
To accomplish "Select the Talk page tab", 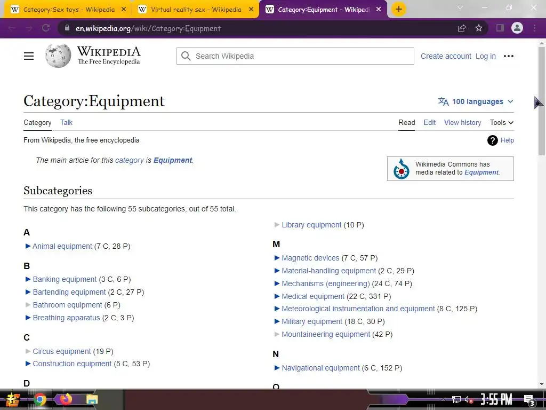I will coord(66,122).
